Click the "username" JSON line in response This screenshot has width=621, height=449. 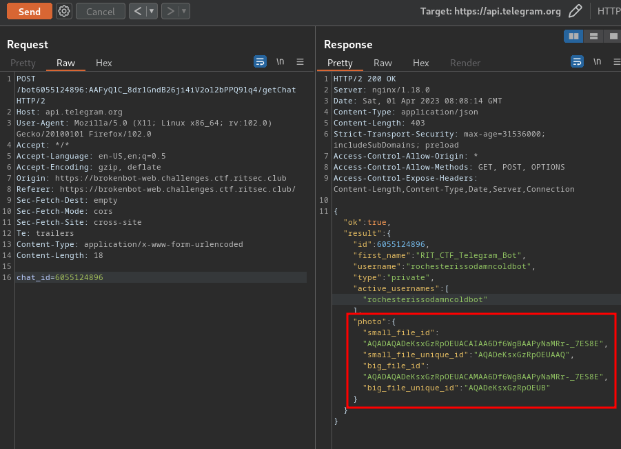tap(444, 266)
